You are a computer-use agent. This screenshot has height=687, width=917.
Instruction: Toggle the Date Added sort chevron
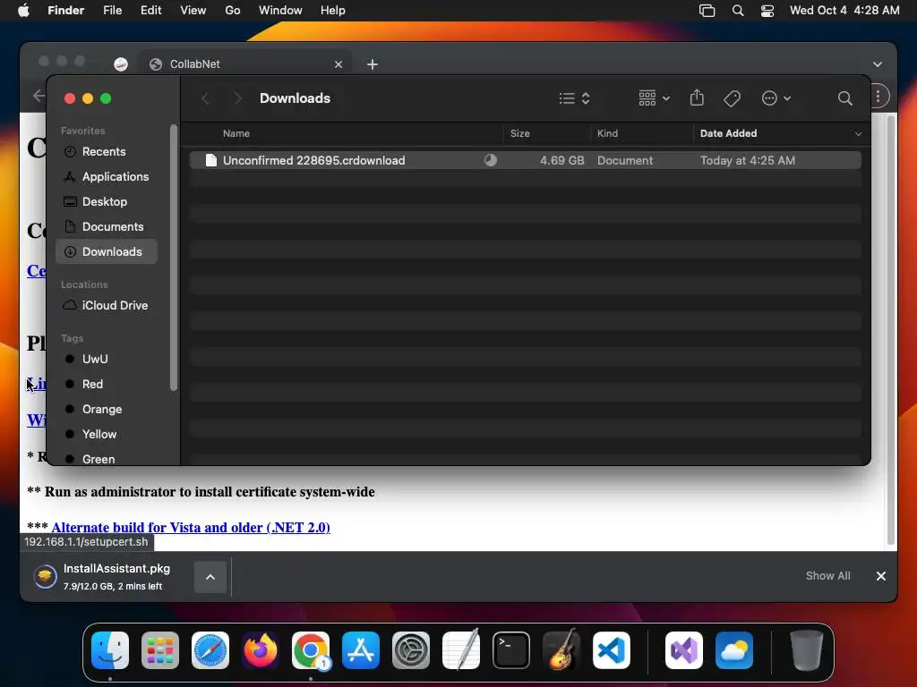click(858, 134)
